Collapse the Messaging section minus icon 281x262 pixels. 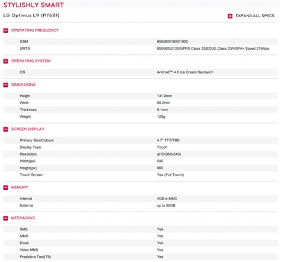pos(6,218)
